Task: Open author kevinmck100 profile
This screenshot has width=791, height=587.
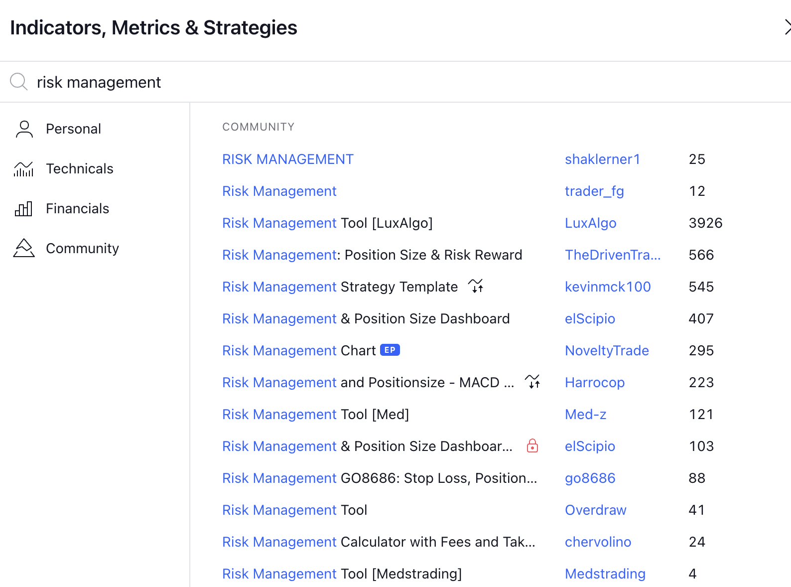Action: pyautogui.click(x=608, y=287)
